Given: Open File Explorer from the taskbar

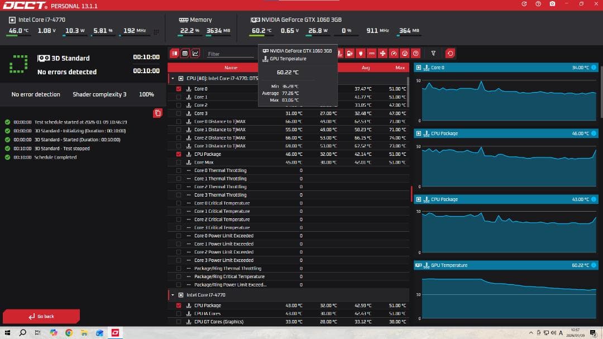Looking at the screenshot, I should [84, 333].
